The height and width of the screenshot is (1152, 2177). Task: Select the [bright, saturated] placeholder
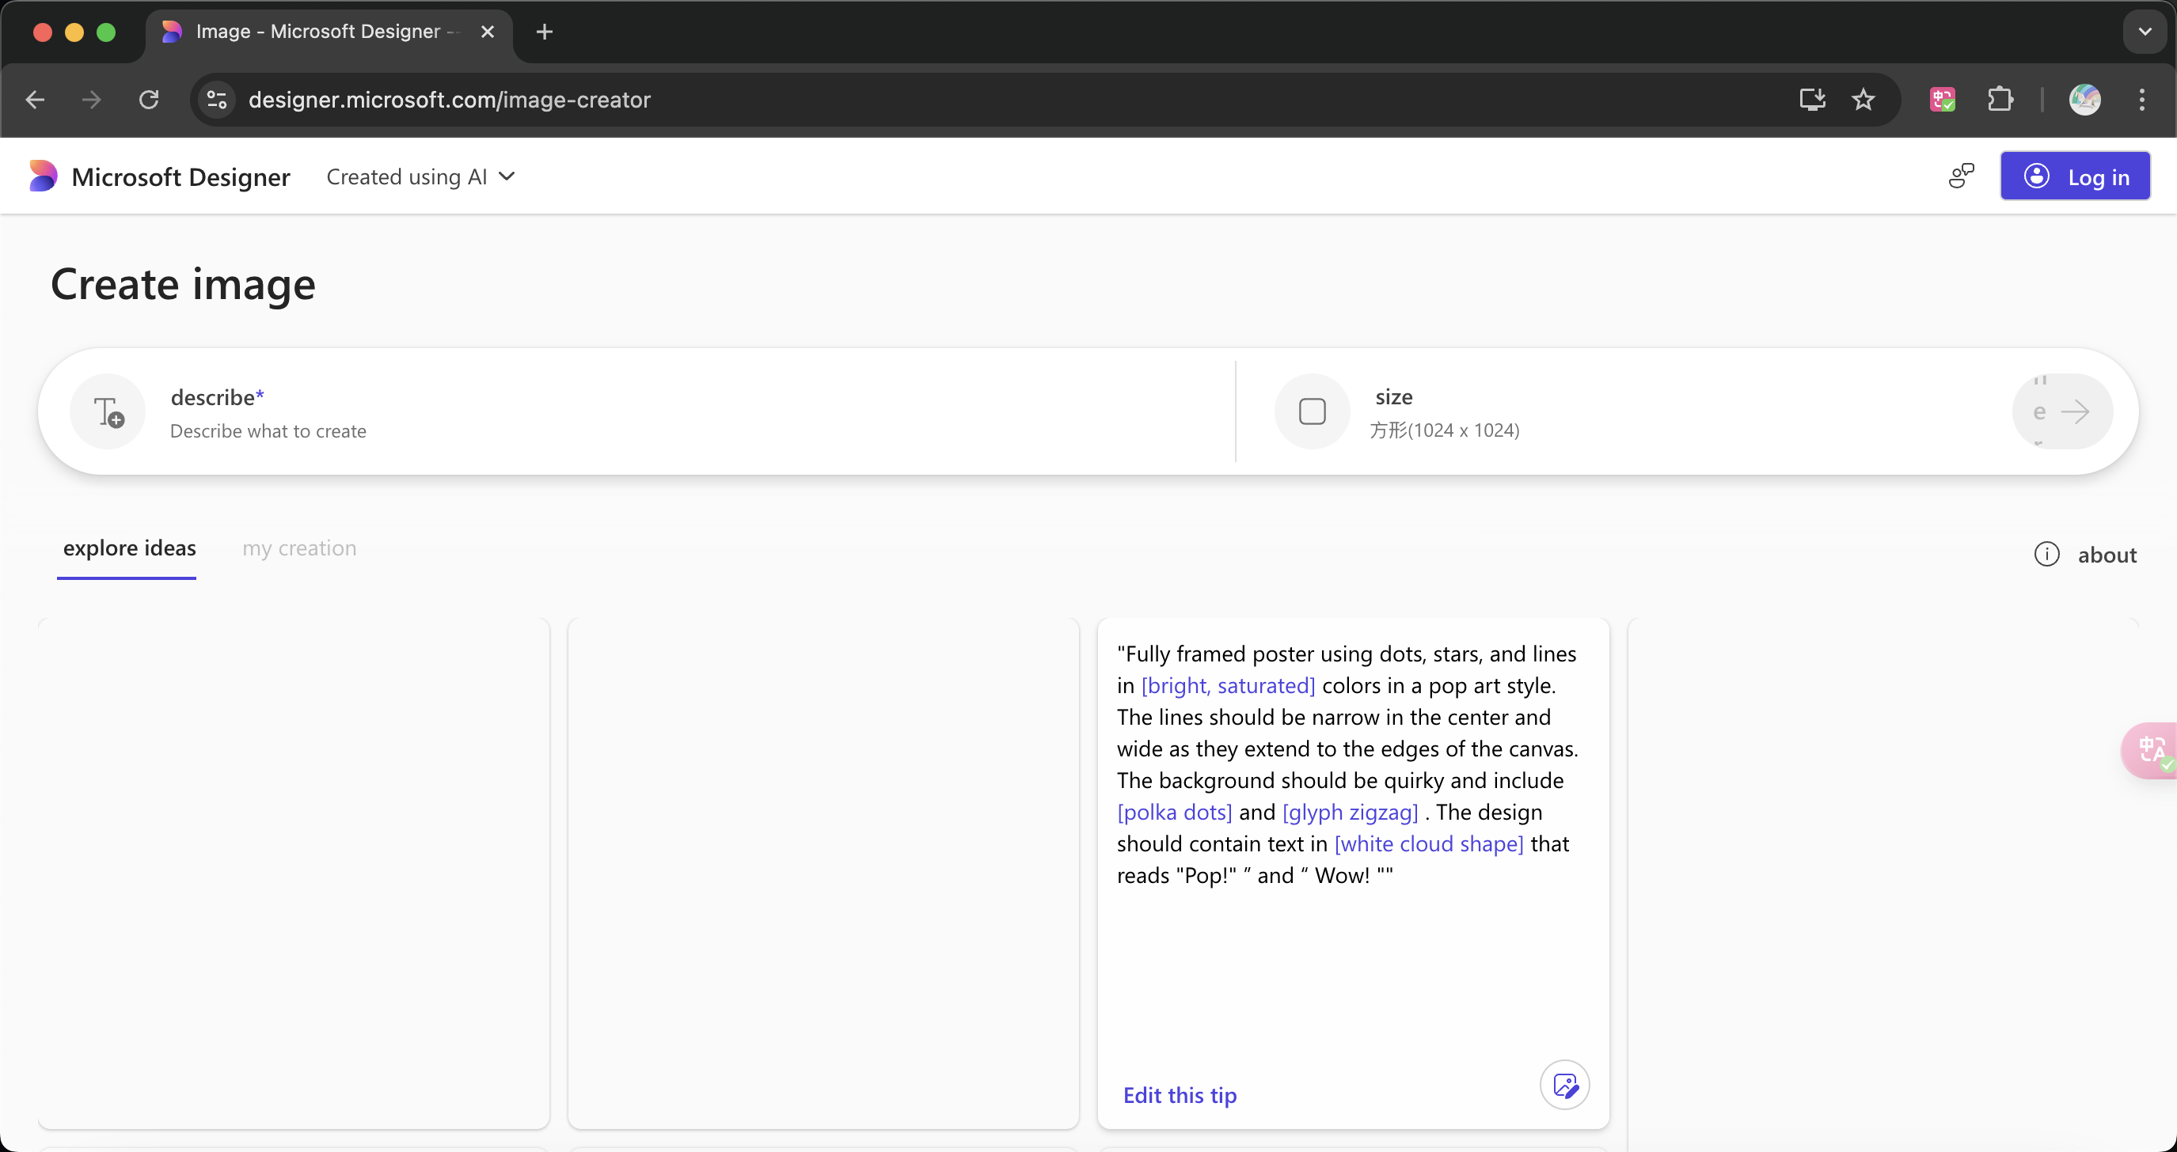click(x=1228, y=685)
